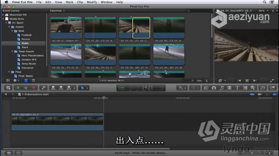Open the Favorites filter dropdown
Screen dimensions: 279x156
(57, 11)
